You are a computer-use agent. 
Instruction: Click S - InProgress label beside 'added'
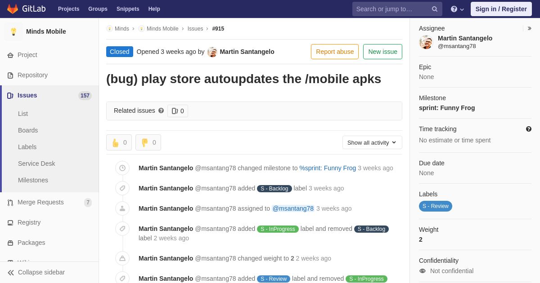click(278, 229)
